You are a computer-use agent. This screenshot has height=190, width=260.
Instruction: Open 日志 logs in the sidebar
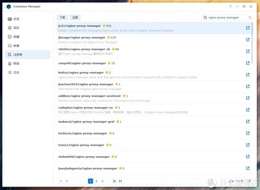pos(28,72)
